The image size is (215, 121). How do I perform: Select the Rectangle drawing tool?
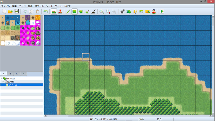click(x=74, y=12)
